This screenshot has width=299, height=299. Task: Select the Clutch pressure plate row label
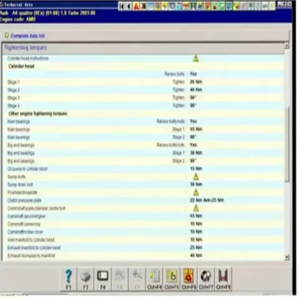[24, 201]
